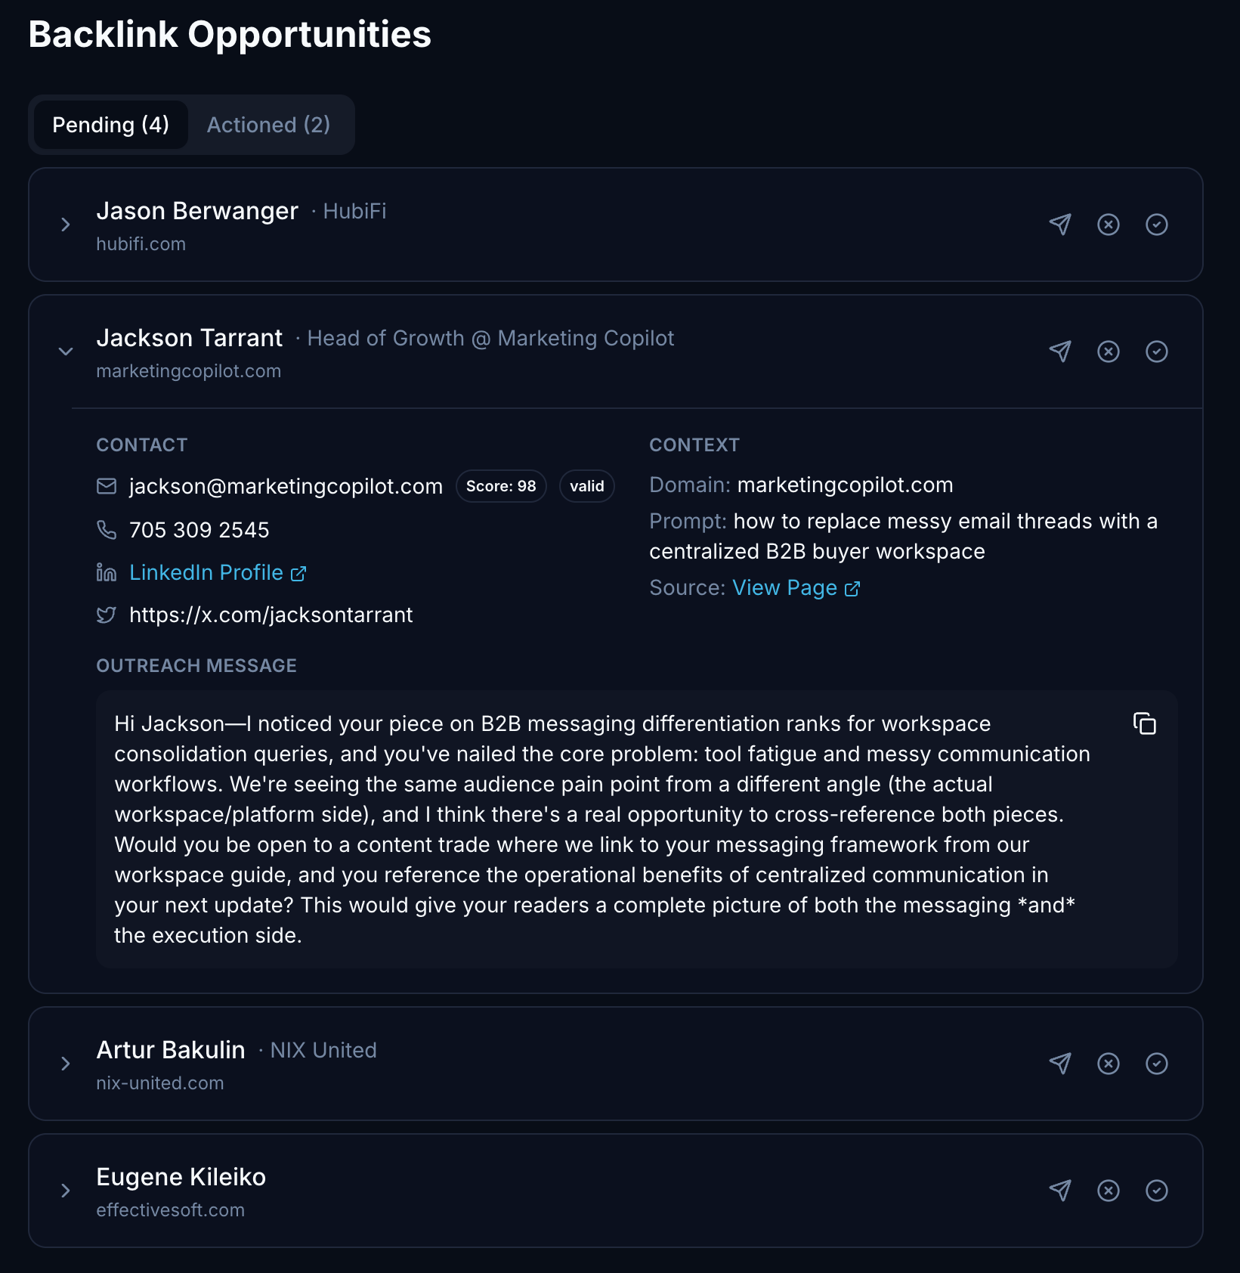Click the jackson@marketingcopilot.com email address
Screen dimensions: 1240x1273
(286, 486)
